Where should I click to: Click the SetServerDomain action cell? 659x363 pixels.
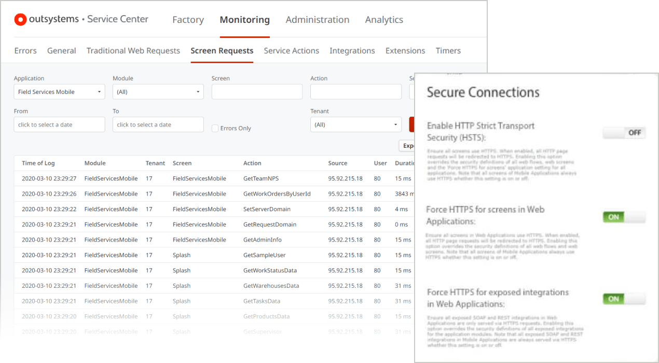point(267,209)
